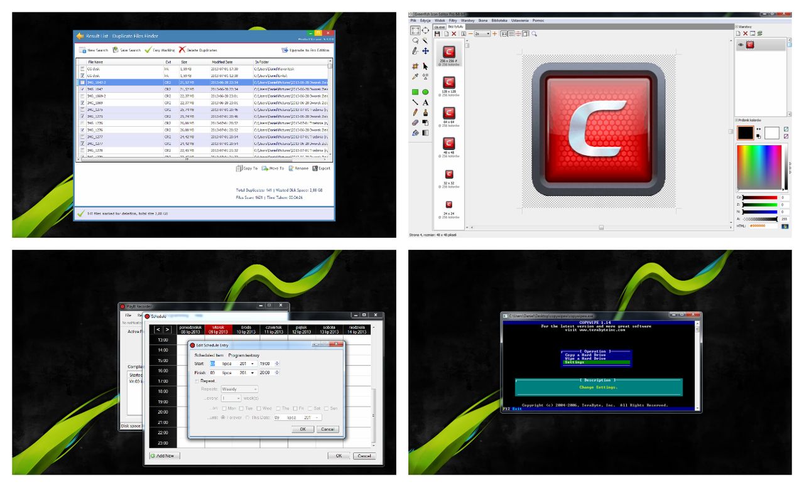The height and width of the screenshot is (487, 804).
Task: Choose the pencil tool in Greenfish
Action: point(415,112)
